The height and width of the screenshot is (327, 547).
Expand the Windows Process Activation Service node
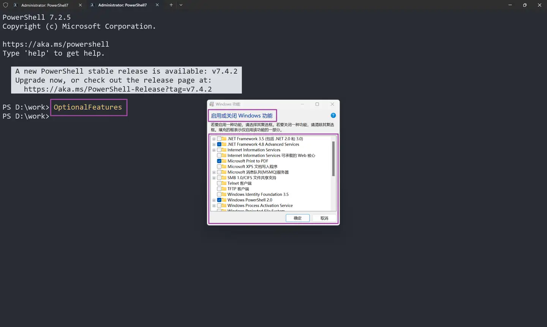(x=214, y=205)
